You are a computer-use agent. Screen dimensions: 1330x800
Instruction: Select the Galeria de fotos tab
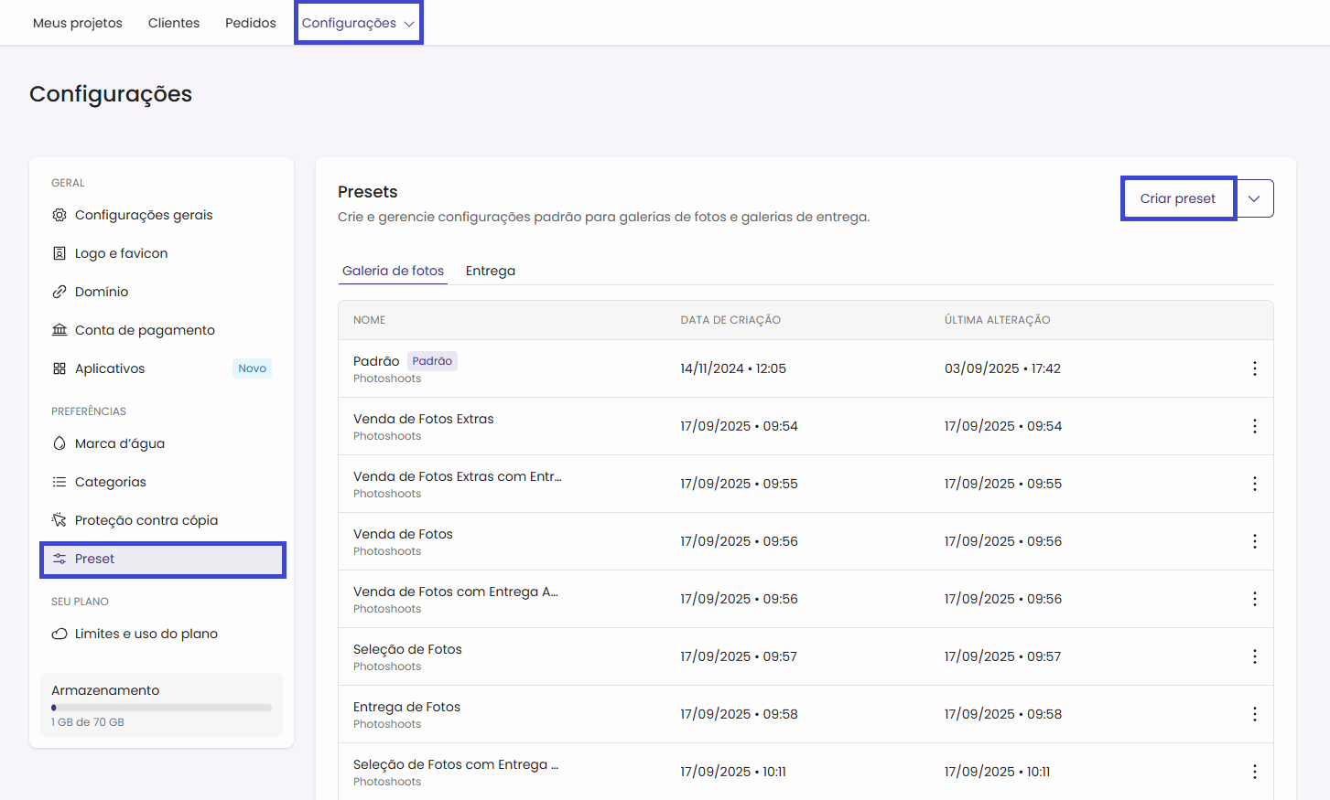point(393,271)
